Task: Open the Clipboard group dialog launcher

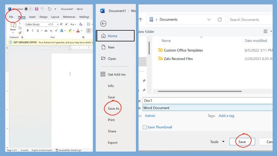Action: coord(22,37)
